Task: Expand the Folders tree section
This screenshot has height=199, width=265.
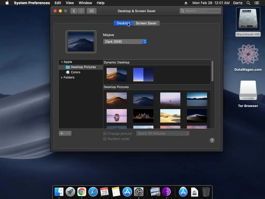Action: (62, 77)
